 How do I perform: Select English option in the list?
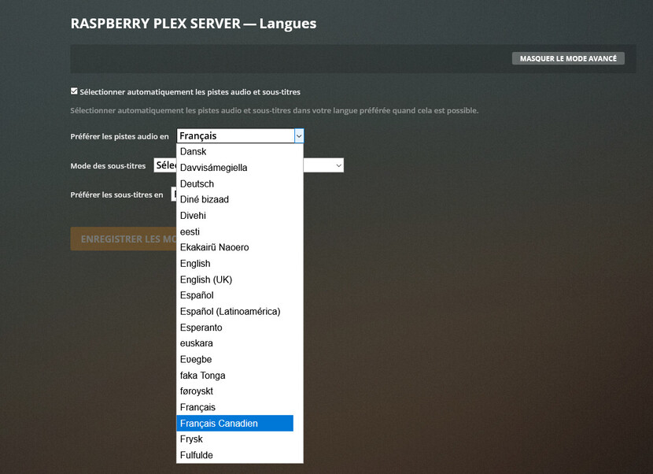235,264
